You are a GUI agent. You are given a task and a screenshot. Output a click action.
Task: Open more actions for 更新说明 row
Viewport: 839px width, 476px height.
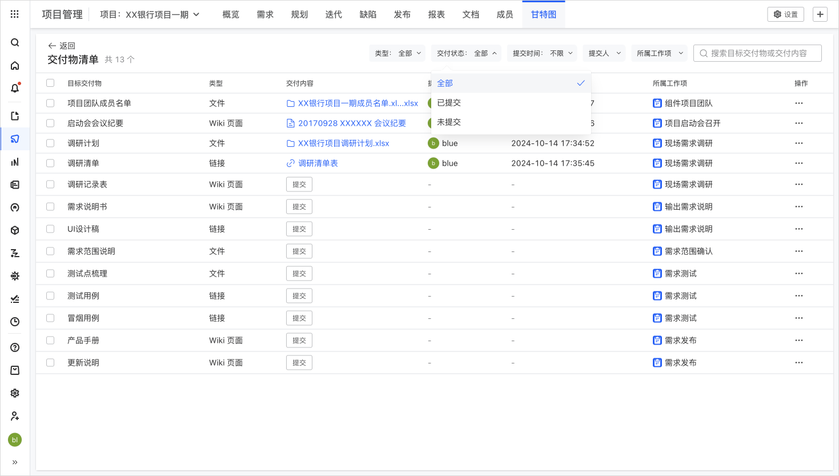pos(799,363)
